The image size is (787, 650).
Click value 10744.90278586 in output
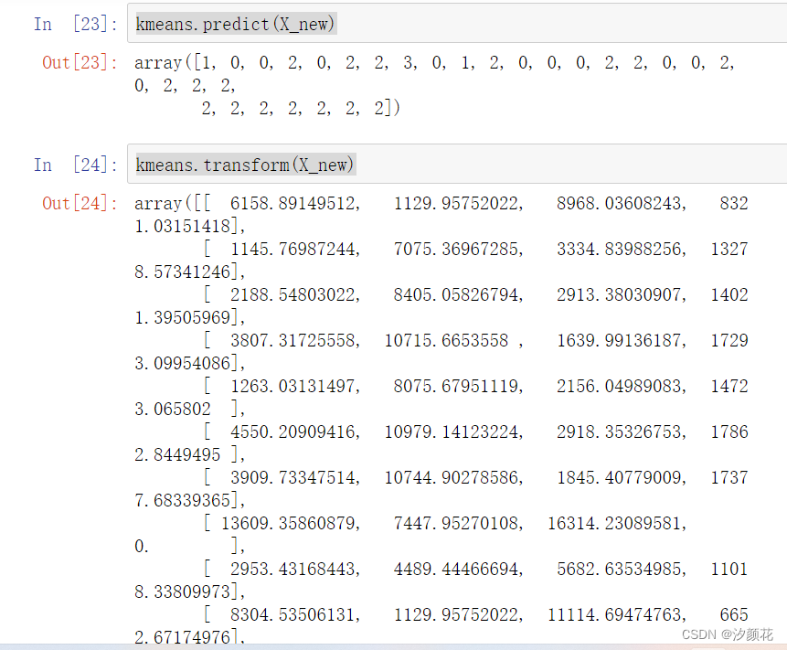[453, 477]
